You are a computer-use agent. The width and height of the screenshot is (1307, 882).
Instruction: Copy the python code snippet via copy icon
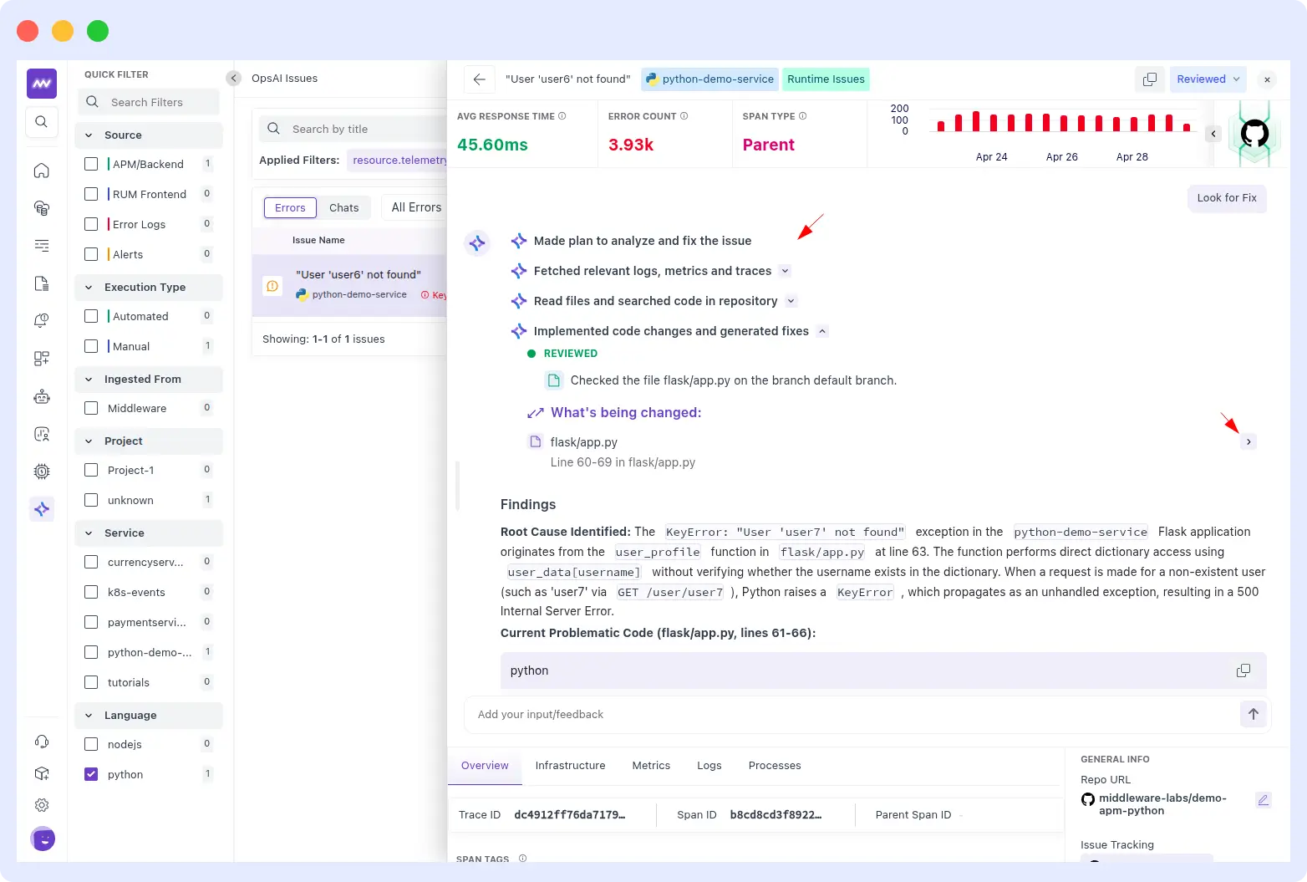[x=1243, y=670]
